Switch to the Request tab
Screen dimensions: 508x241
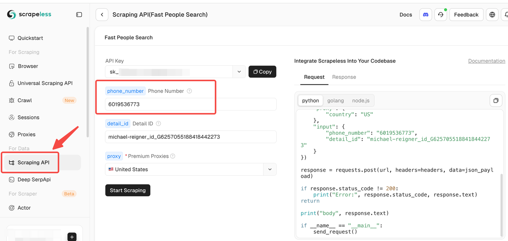pyautogui.click(x=314, y=77)
